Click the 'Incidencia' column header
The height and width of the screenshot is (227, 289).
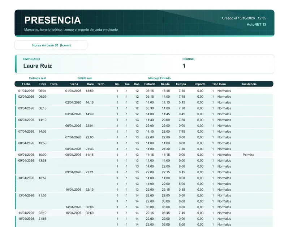[x=249, y=84]
